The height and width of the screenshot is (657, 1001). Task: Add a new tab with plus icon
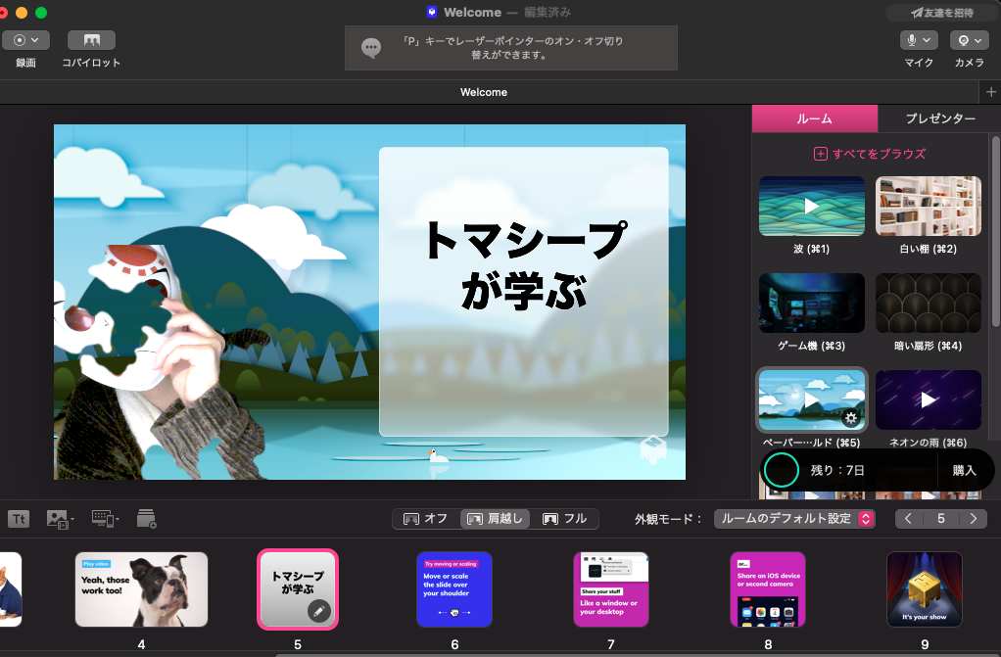(991, 92)
